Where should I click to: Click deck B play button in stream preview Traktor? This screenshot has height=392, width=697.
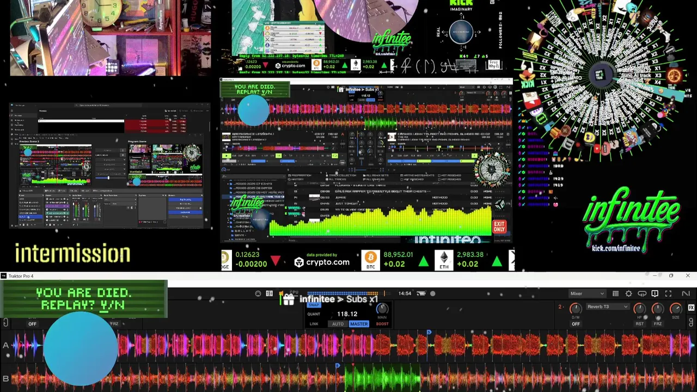click(x=392, y=156)
